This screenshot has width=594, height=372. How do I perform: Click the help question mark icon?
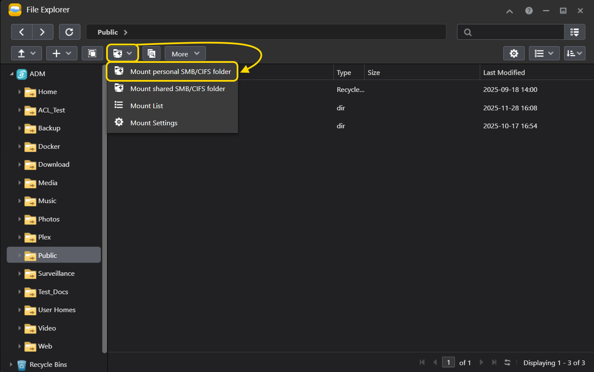pyautogui.click(x=529, y=11)
